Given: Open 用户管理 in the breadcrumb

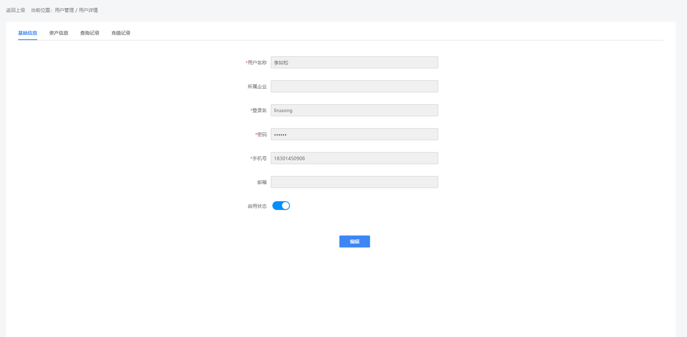Looking at the screenshot, I should [x=64, y=10].
